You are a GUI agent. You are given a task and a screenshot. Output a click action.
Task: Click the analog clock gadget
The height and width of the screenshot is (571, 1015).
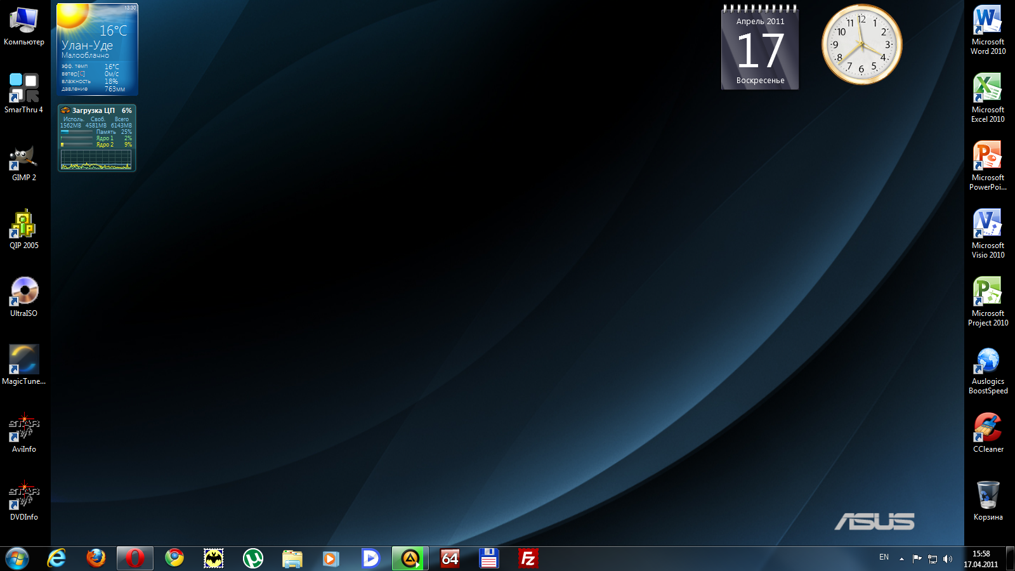click(x=861, y=44)
